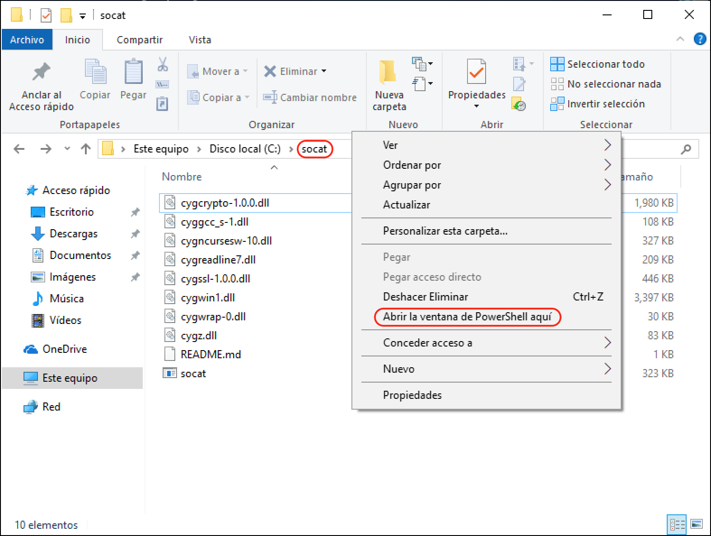Screen dimensions: 711x536
Task: Open the quick access toolbar customize arrow
Action: click(83, 17)
